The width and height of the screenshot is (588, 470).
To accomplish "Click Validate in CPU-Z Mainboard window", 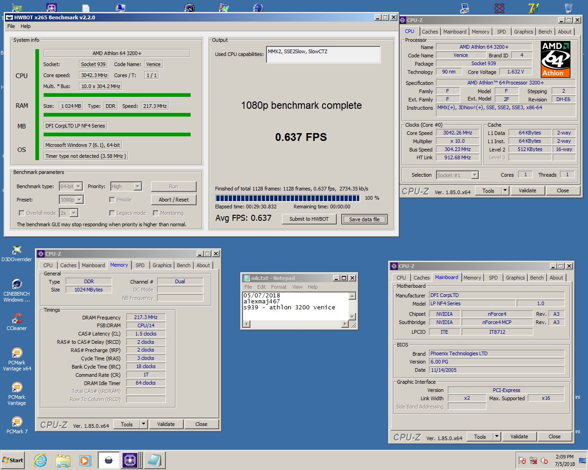I will point(519,436).
